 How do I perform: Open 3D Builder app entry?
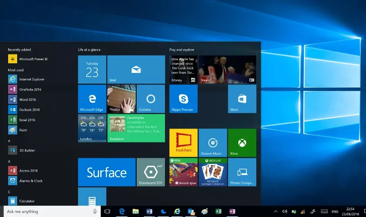22,150
